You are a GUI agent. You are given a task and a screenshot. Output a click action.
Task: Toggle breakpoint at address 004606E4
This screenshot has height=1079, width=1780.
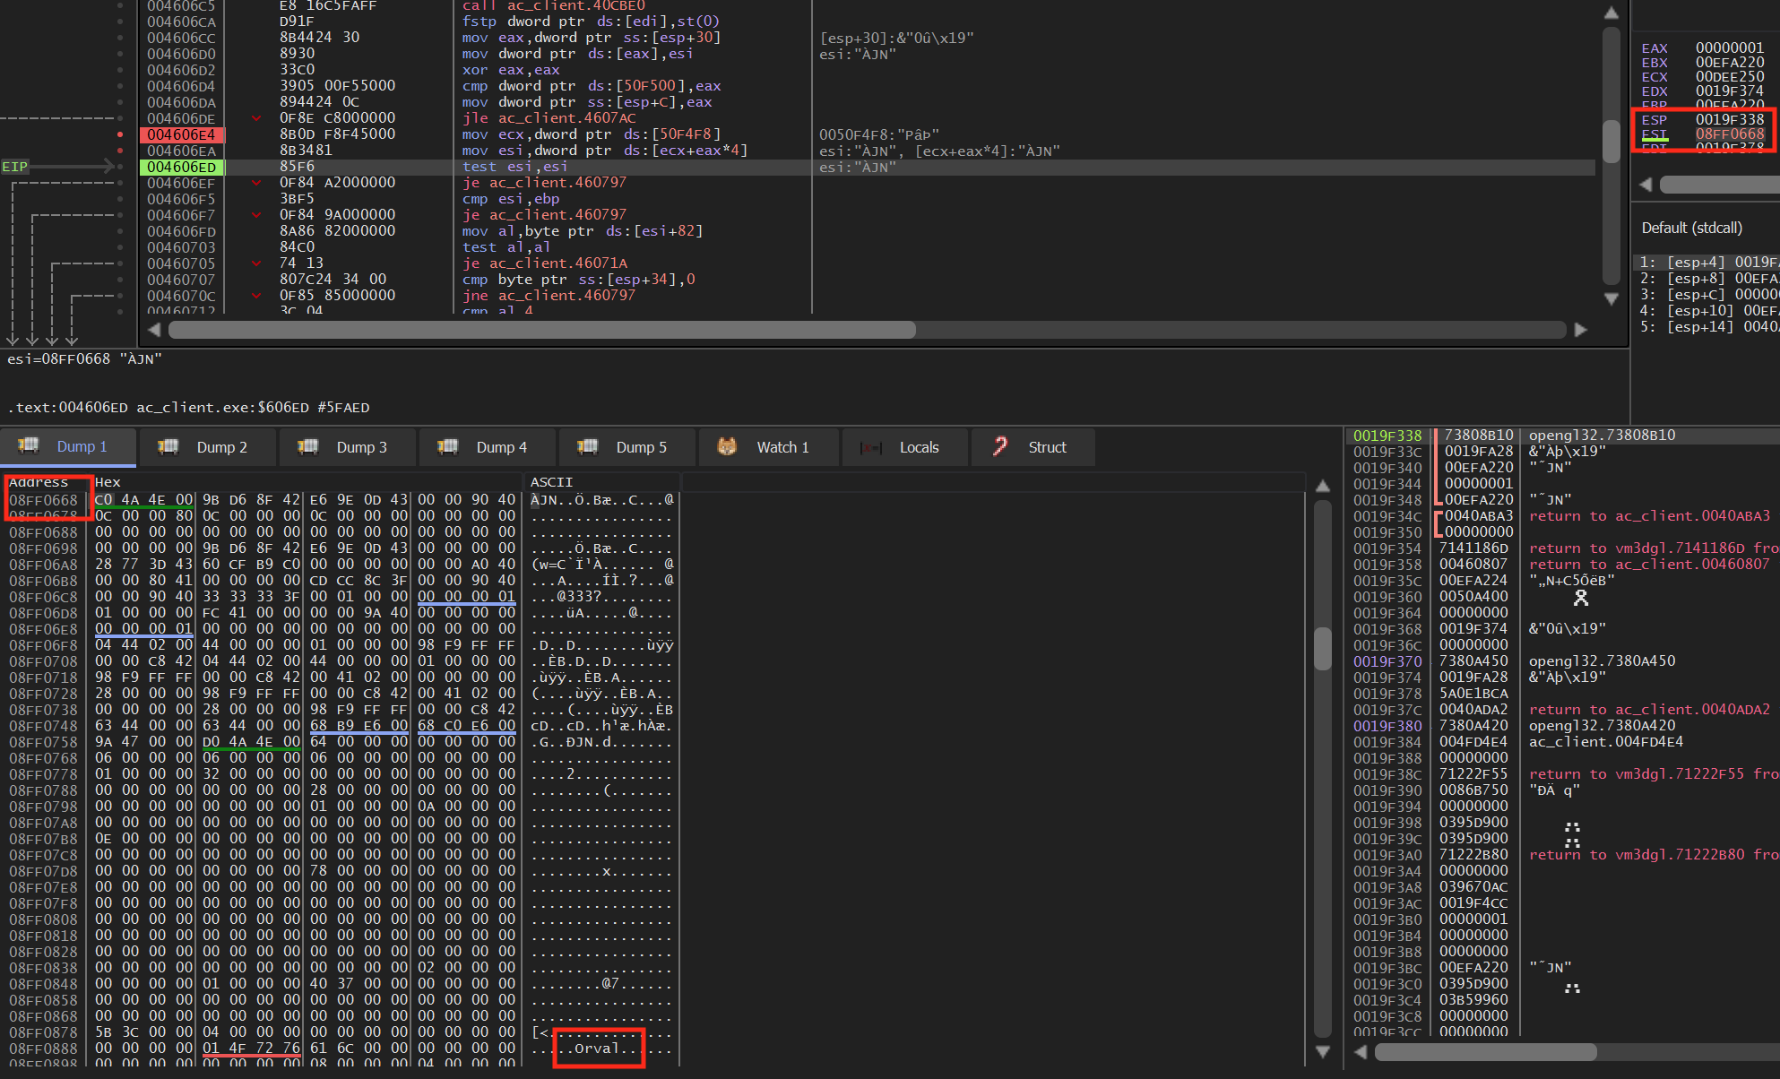pyautogui.click(x=120, y=134)
